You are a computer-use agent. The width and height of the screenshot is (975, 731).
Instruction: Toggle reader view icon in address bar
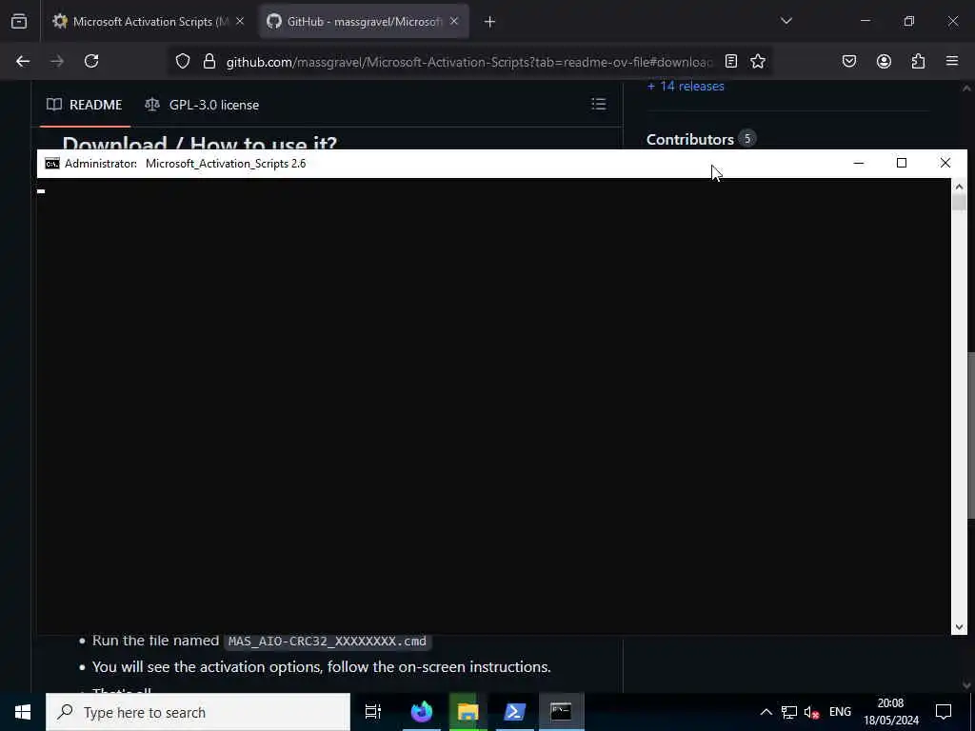click(x=731, y=61)
